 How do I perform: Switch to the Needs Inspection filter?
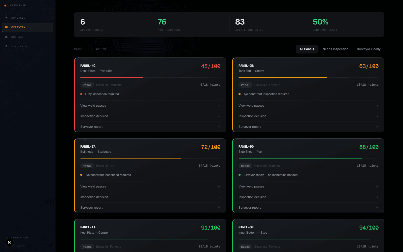[x=335, y=49]
